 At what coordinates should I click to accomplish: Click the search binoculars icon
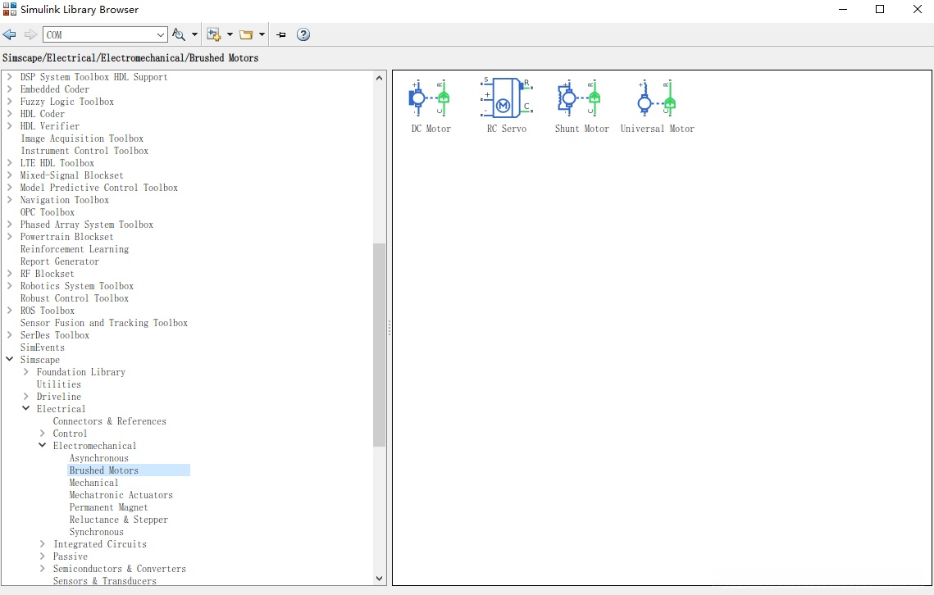[x=178, y=34]
